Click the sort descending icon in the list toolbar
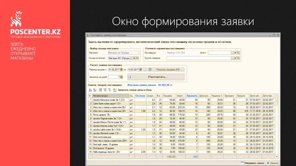The width and height of the screenshot is (296, 166). point(95,90)
